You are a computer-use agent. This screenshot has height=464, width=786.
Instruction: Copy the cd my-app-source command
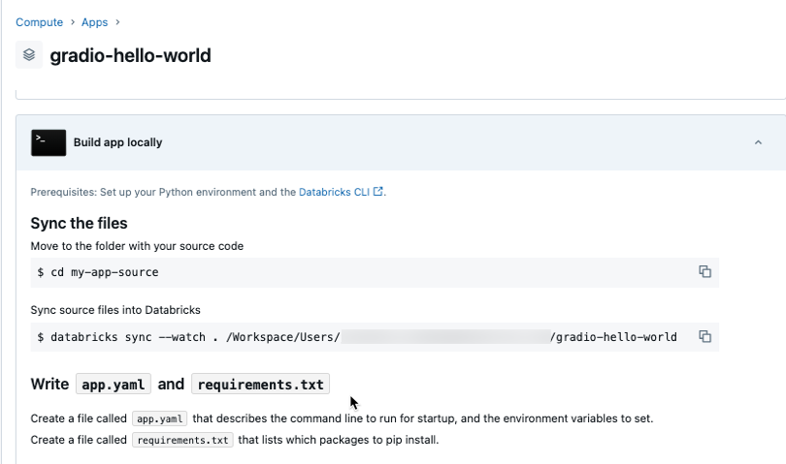click(705, 272)
